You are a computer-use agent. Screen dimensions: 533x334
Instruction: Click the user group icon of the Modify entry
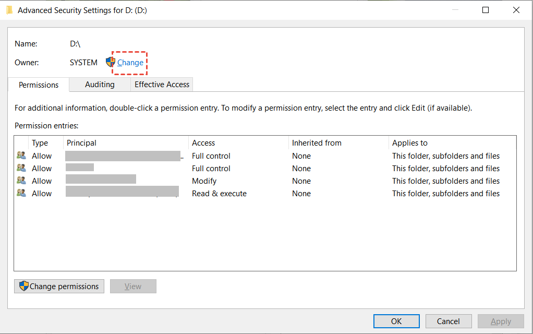[x=21, y=181]
